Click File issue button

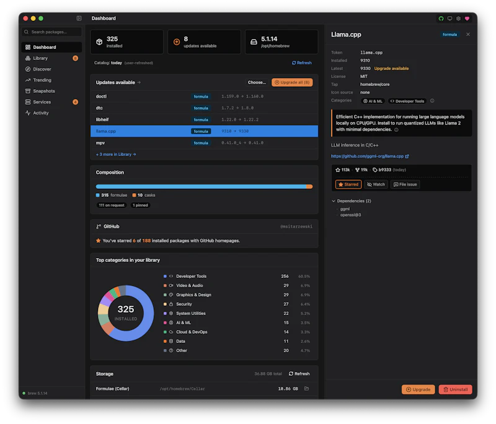click(405, 184)
